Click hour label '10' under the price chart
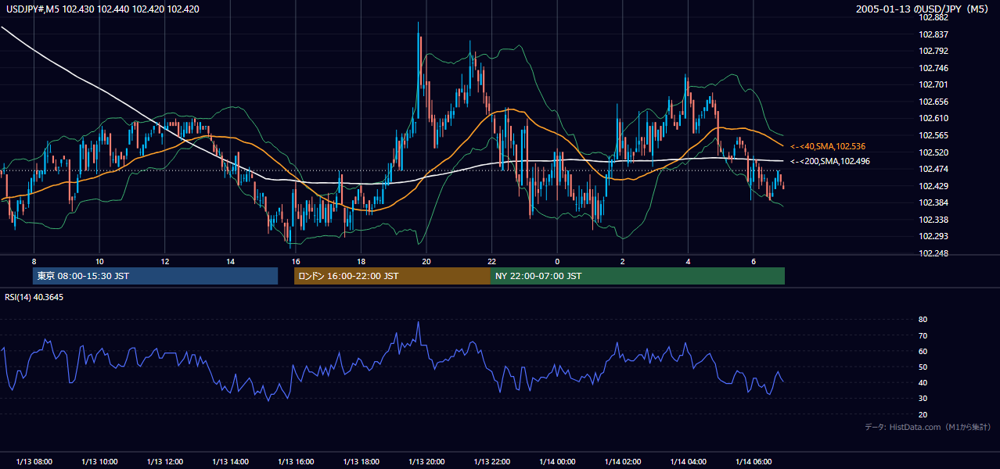 click(99, 261)
